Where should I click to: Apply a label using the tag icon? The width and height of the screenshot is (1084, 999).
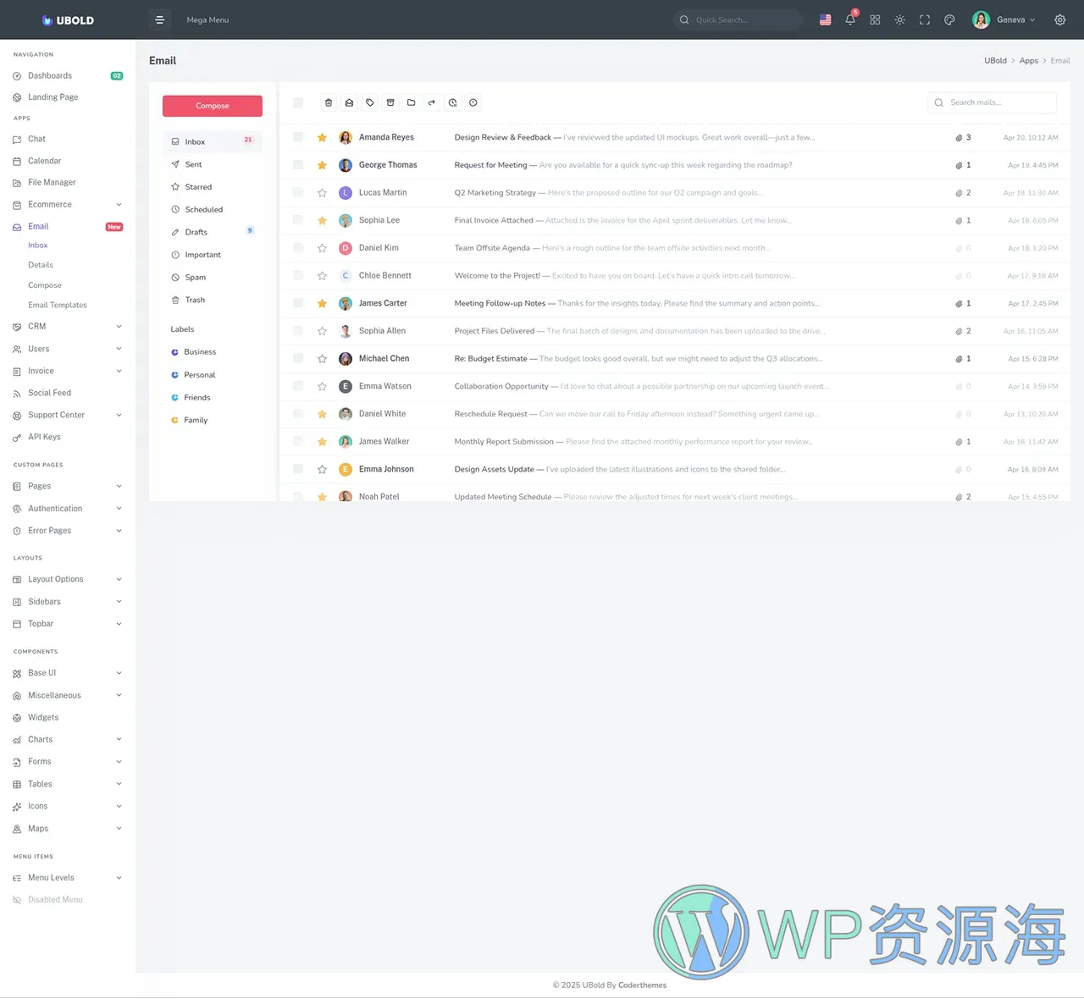coord(369,102)
